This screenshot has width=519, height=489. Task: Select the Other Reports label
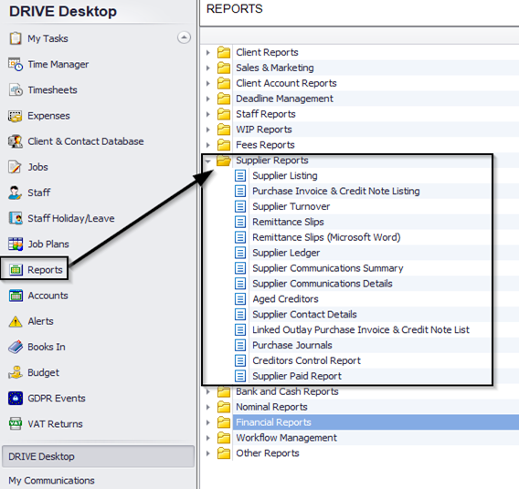268,453
